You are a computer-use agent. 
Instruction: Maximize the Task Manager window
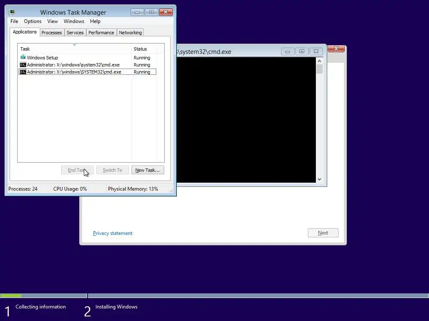point(151,12)
